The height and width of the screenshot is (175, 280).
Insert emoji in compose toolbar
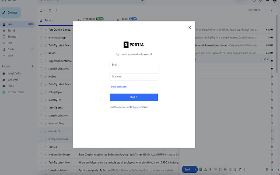(x=220, y=169)
